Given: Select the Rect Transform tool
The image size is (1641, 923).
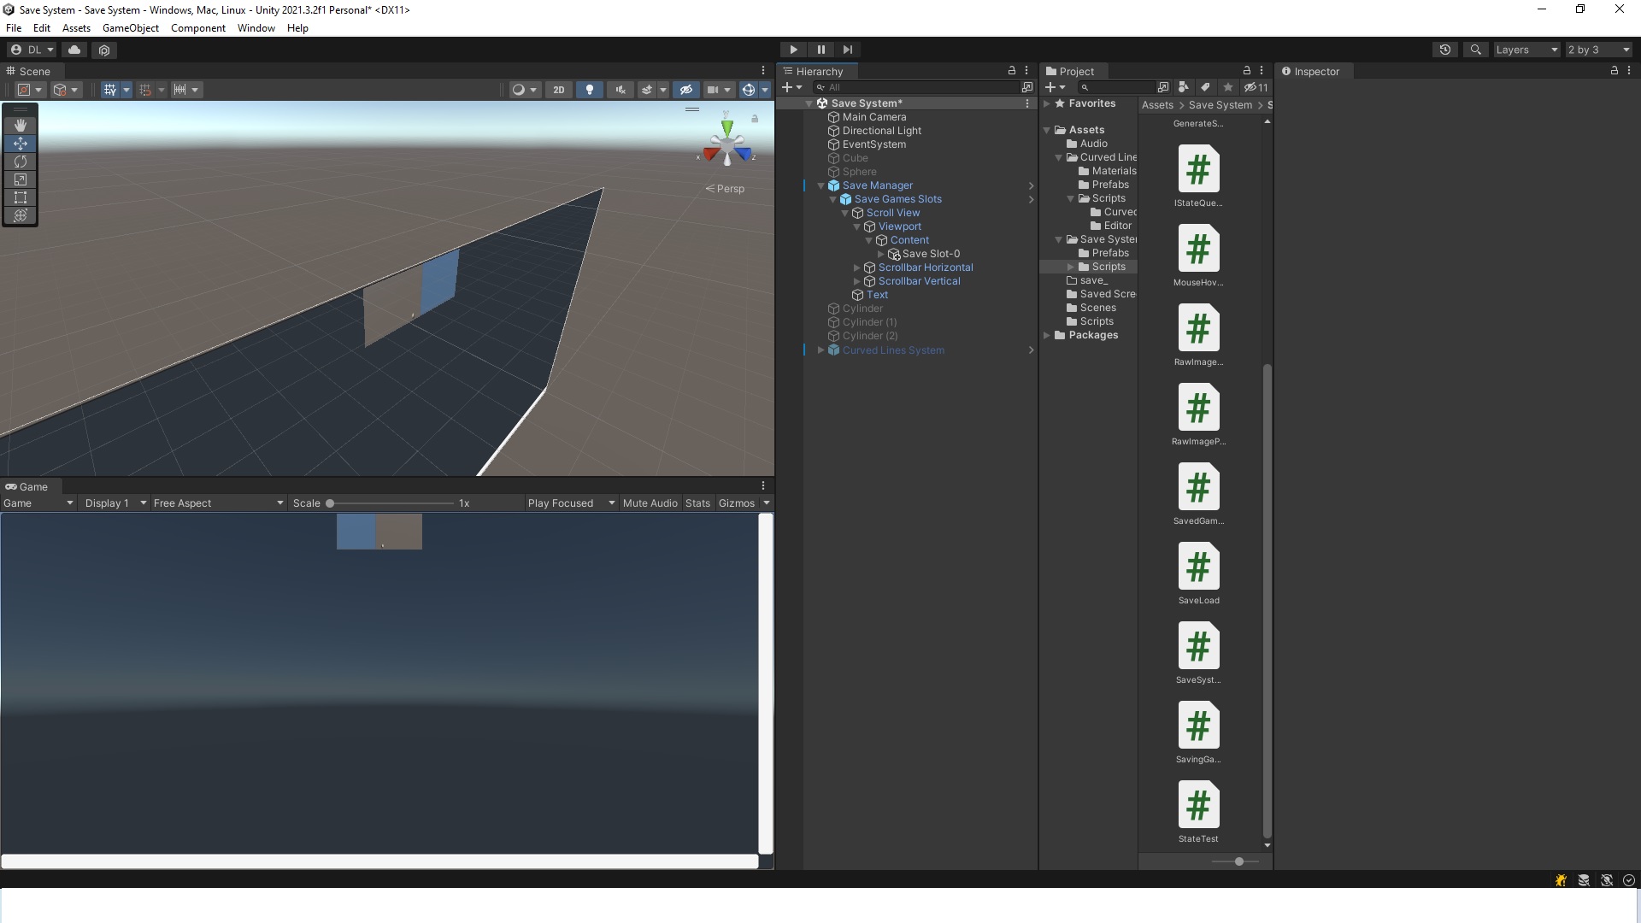Looking at the screenshot, I should 21,197.
